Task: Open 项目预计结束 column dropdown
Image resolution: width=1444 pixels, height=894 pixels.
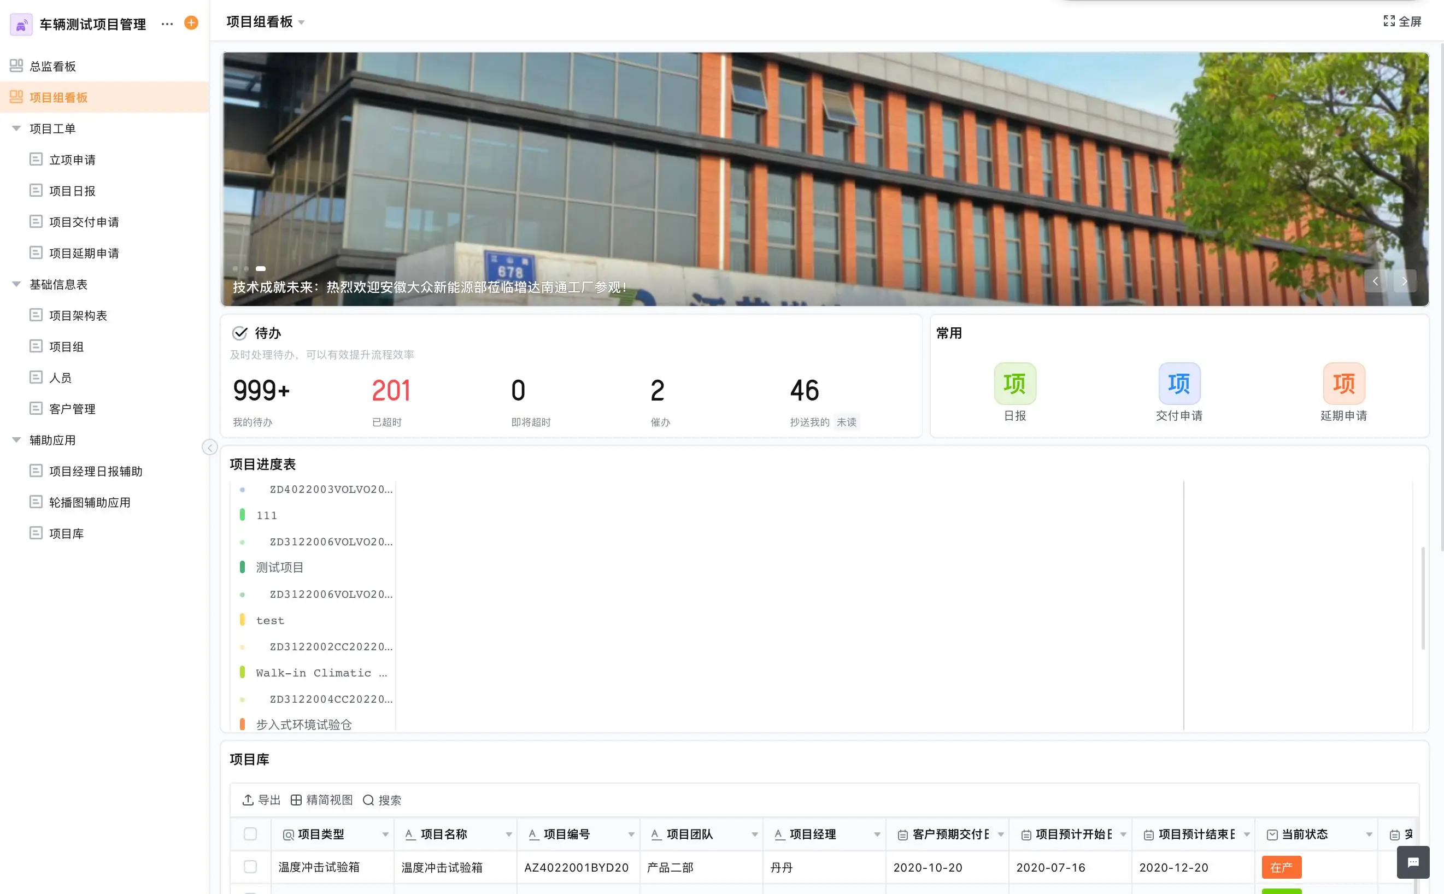Action: click(x=1247, y=834)
